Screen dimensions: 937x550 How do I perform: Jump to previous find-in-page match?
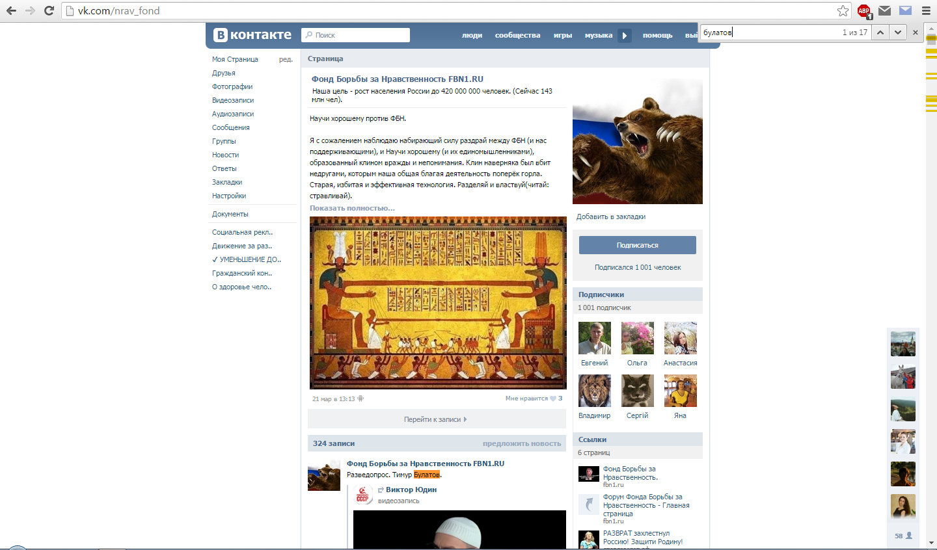coord(880,33)
